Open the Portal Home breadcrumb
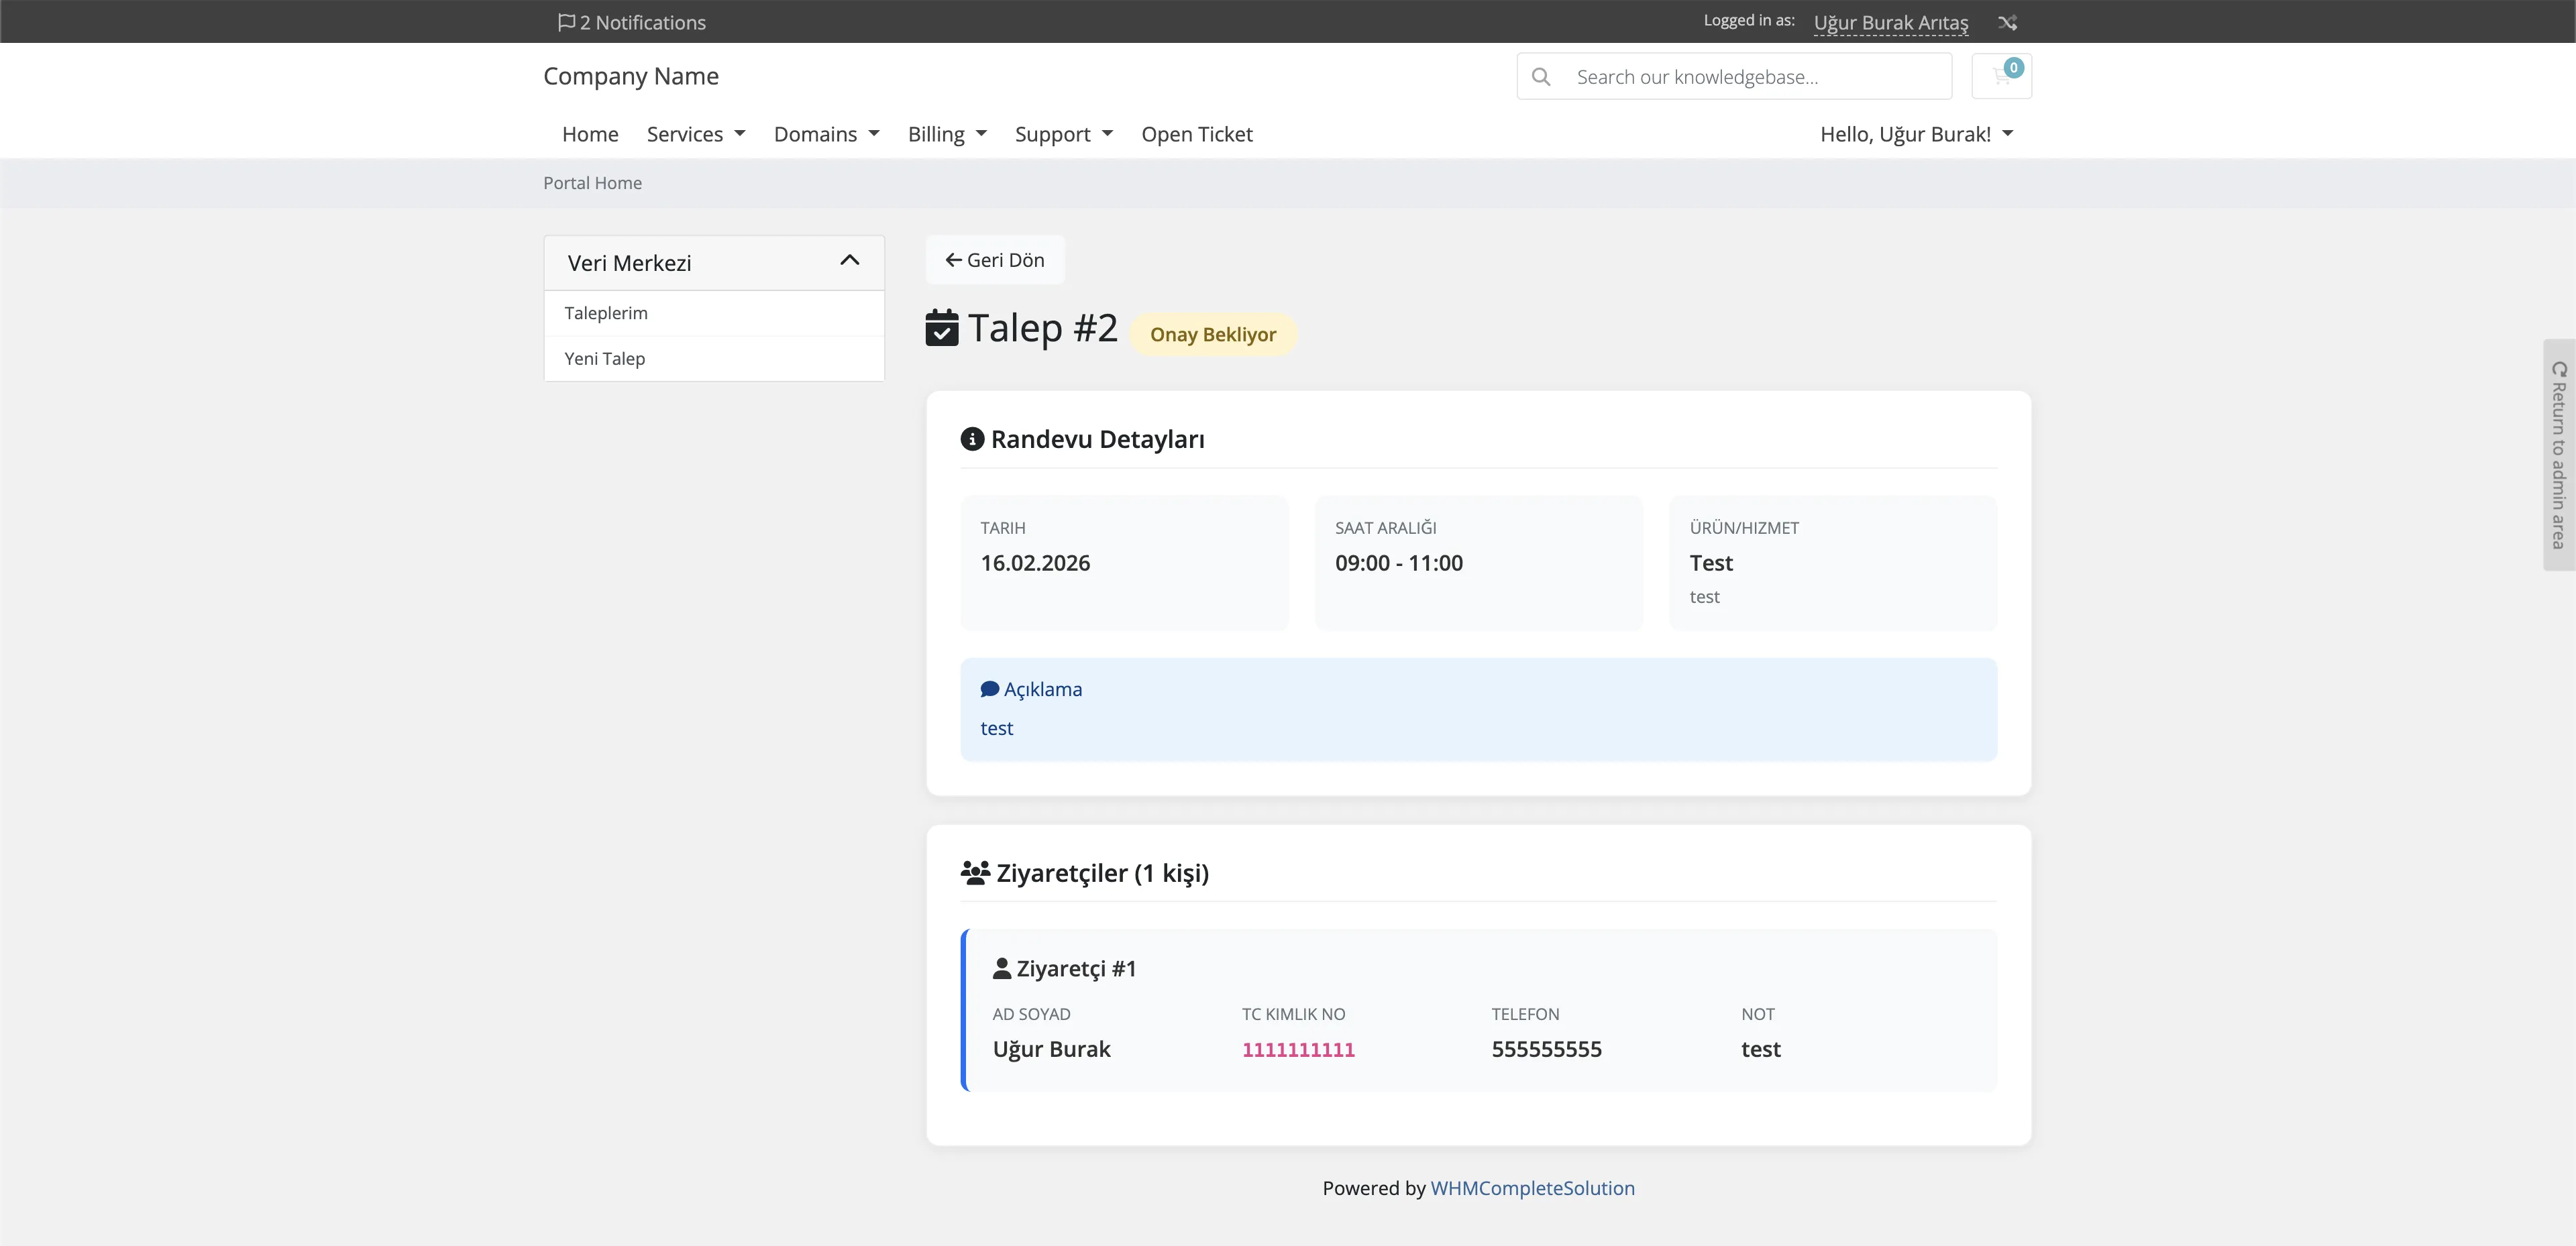This screenshot has height=1246, width=2576. [x=592, y=183]
